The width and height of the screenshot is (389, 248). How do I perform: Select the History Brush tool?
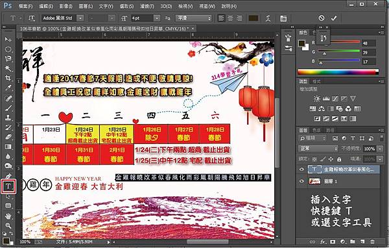click(8, 127)
